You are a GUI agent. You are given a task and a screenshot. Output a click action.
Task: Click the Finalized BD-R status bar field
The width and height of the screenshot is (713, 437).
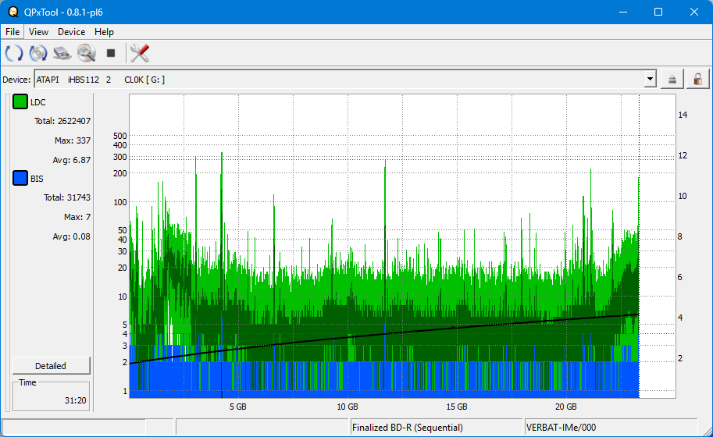pyautogui.click(x=430, y=428)
